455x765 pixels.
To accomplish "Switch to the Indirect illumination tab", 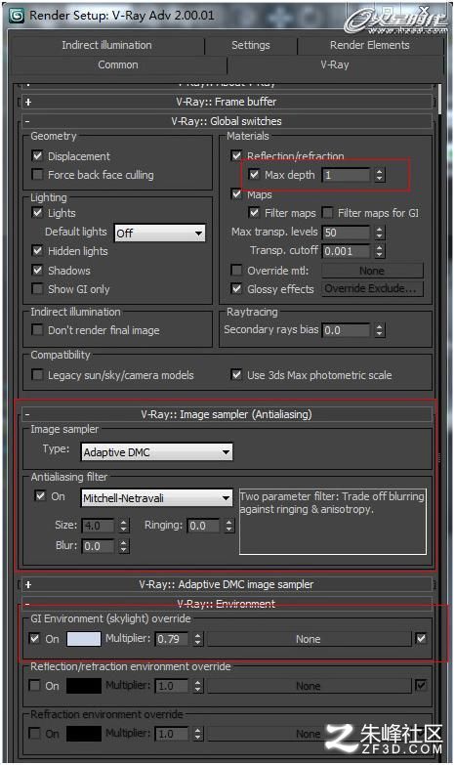I will (106, 45).
